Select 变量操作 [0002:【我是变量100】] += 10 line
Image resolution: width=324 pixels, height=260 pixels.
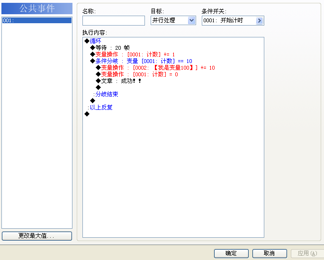(155, 68)
